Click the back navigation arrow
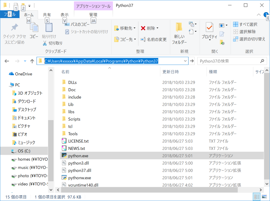This screenshot has height=201, width=270. [7, 61]
